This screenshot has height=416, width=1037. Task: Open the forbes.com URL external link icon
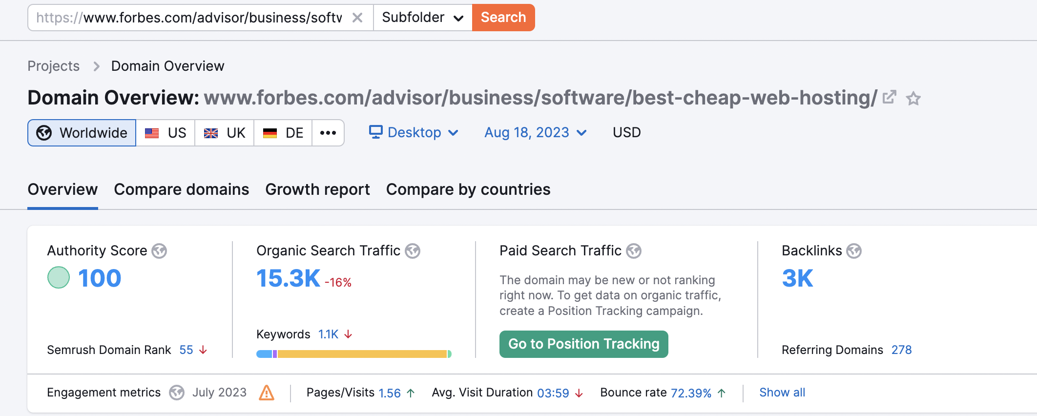tap(889, 97)
